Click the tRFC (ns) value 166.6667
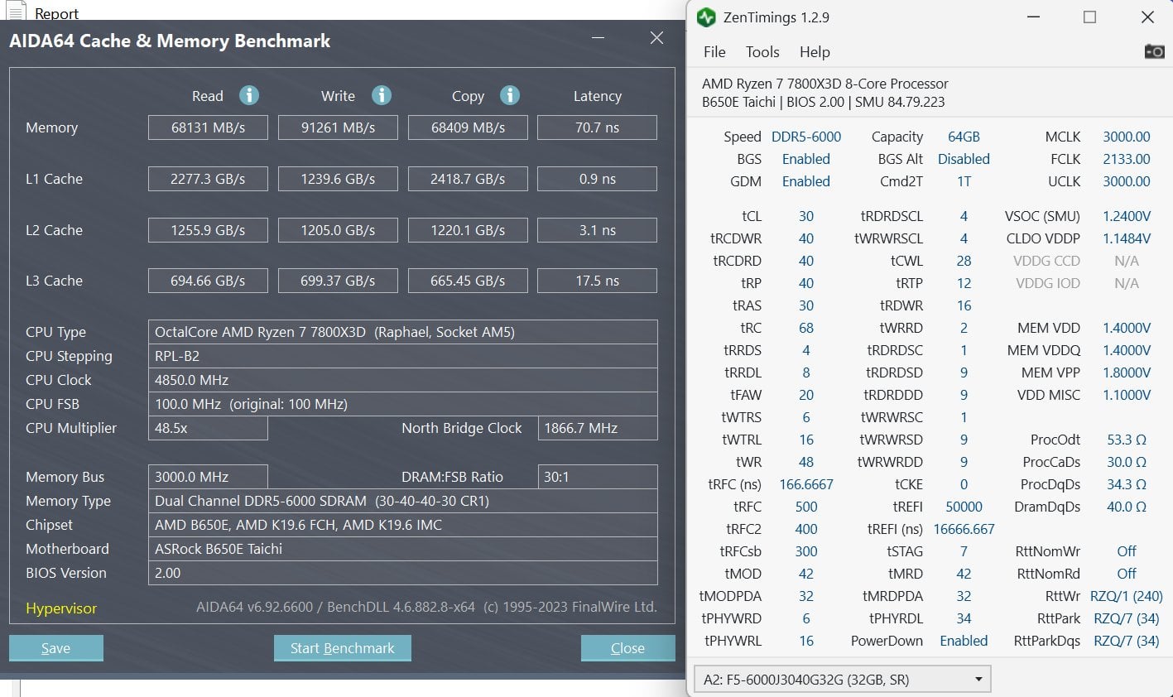Image resolution: width=1173 pixels, height=697 pixels. (806, 484)
